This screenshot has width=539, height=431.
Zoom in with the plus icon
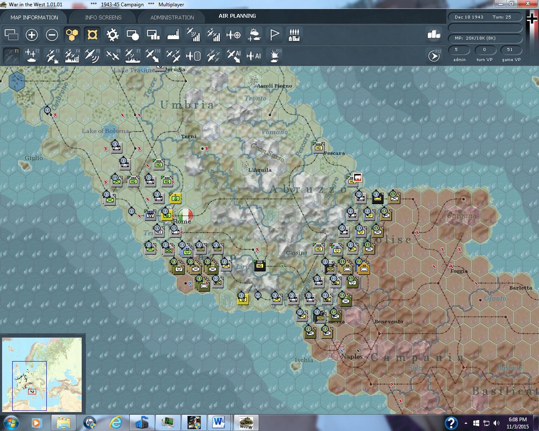[32, 35]
